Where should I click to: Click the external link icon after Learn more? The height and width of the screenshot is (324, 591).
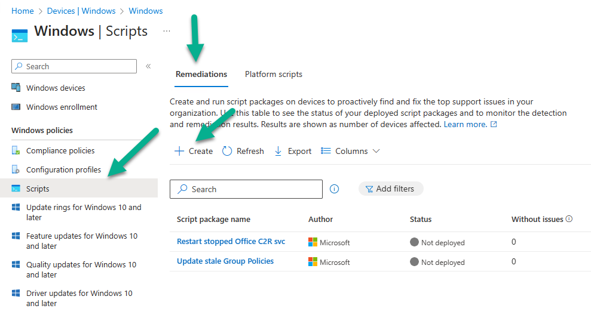coord(494,124)
